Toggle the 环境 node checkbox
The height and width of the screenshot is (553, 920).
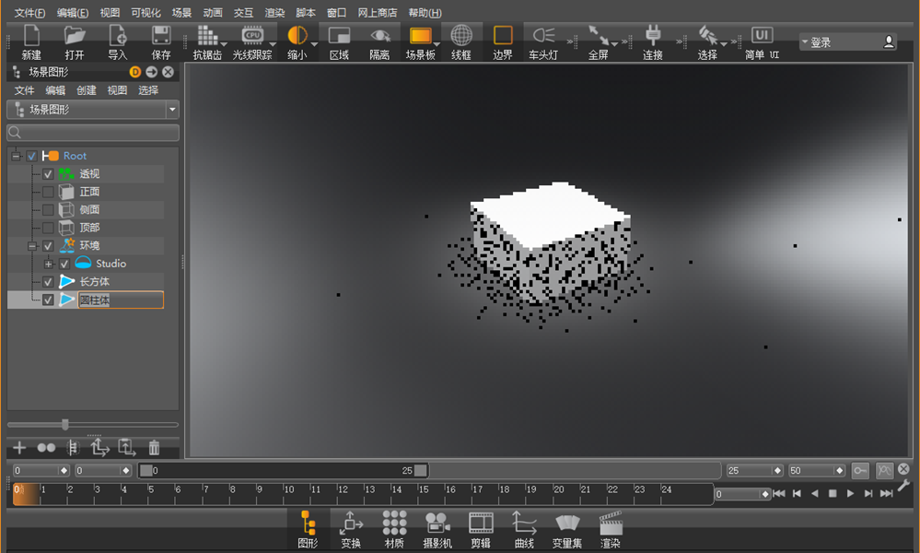coord(48,246)
